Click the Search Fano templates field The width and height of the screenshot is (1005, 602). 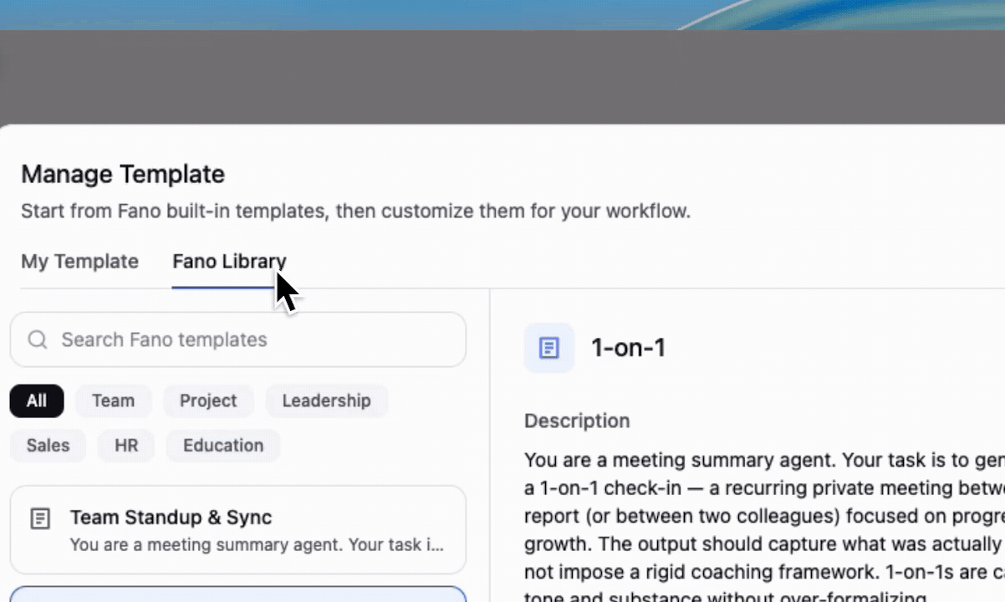click(237, 339)
